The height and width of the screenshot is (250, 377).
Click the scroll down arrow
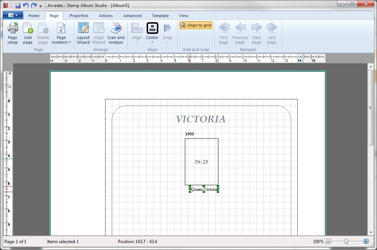coord(371,233)
